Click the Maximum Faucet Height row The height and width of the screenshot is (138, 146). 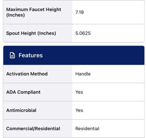tap(74, 12)
